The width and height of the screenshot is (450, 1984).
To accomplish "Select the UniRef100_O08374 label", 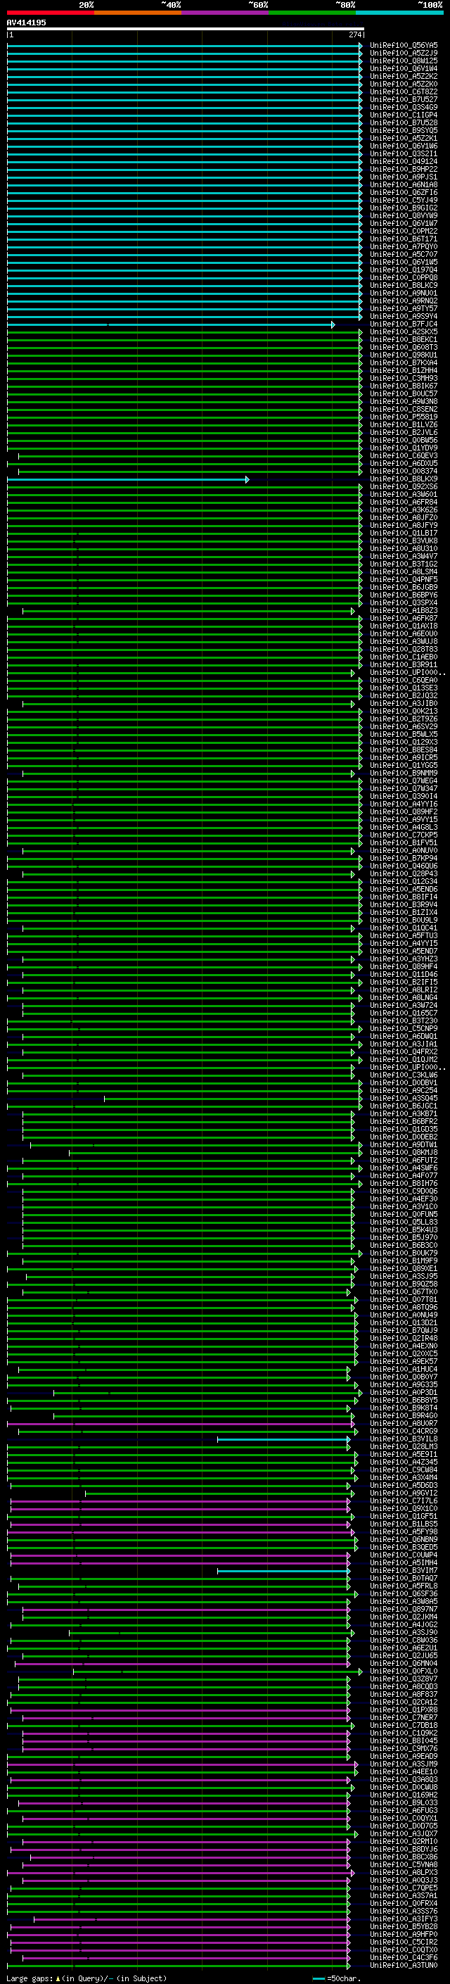I will click(404, 472).
